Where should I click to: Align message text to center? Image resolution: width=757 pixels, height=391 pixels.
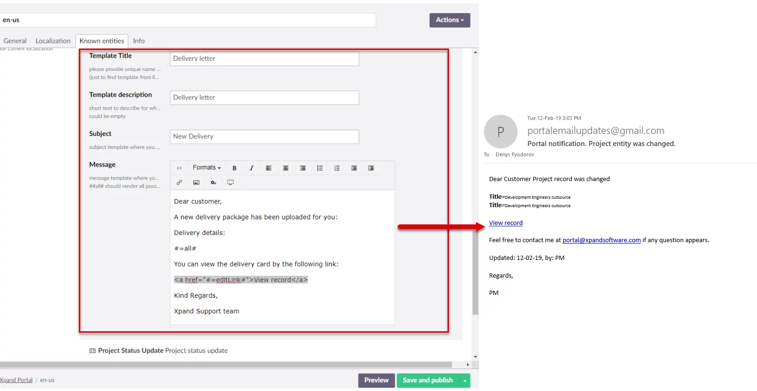click(286, 168)
